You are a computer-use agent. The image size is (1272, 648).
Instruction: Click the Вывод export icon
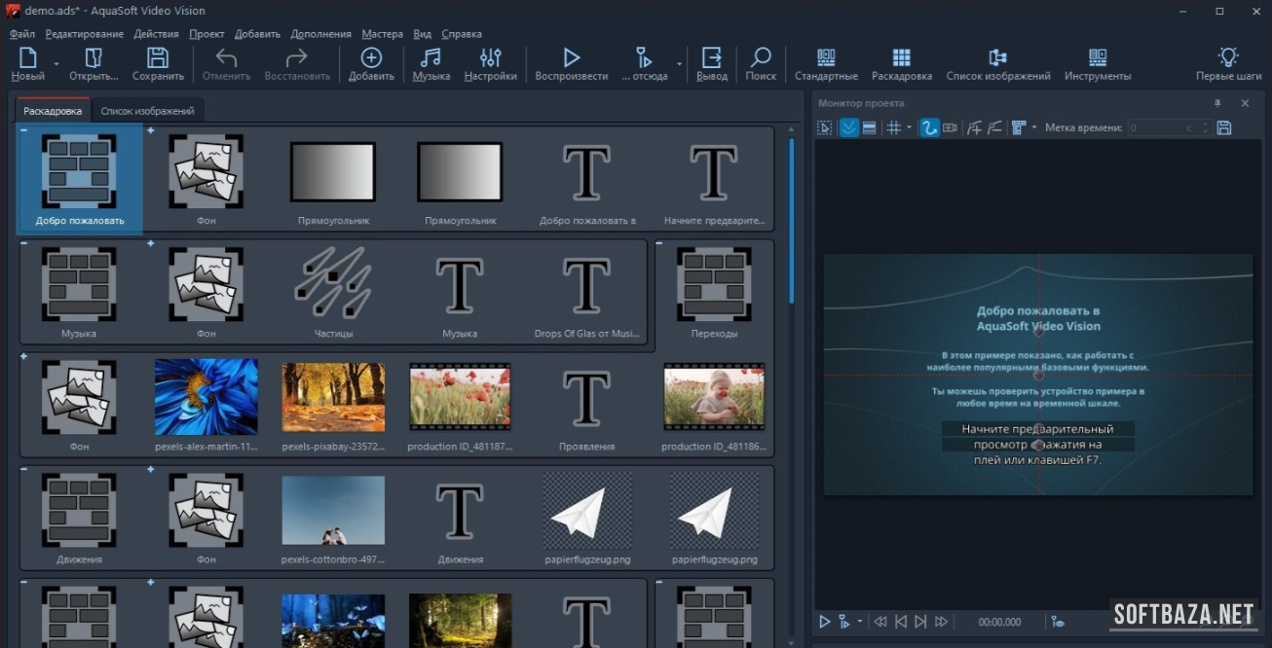712,58
